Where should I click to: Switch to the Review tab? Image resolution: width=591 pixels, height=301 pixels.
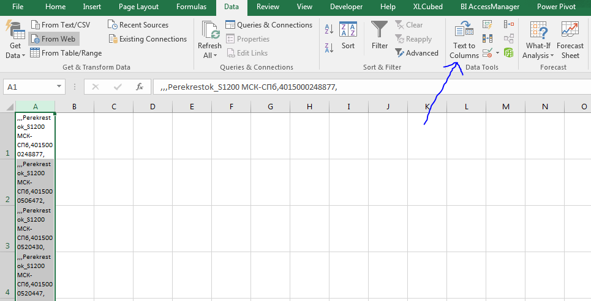tap(268, 7)
